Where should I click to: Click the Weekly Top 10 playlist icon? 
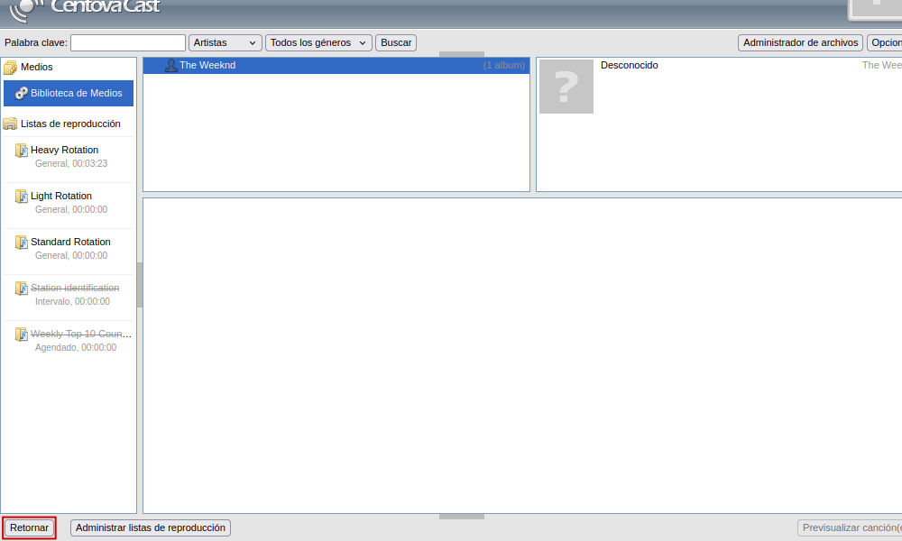point(22,335)
